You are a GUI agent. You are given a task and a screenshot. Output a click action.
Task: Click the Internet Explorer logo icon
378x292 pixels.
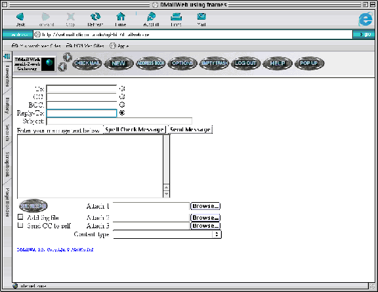[x=366, y=19]
